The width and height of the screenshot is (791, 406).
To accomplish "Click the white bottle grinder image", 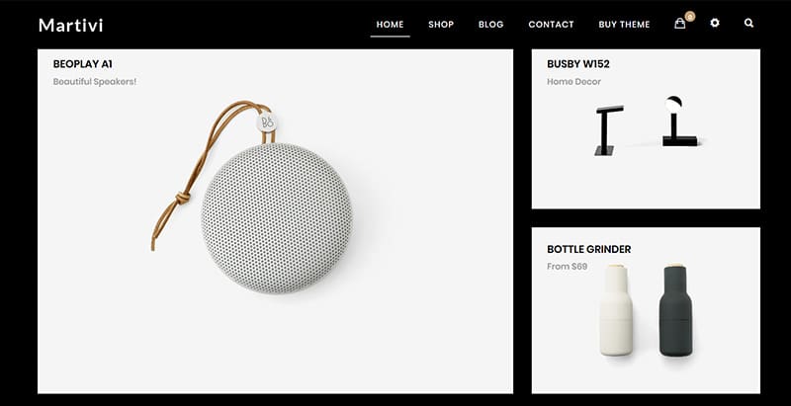I will [616, 310].
